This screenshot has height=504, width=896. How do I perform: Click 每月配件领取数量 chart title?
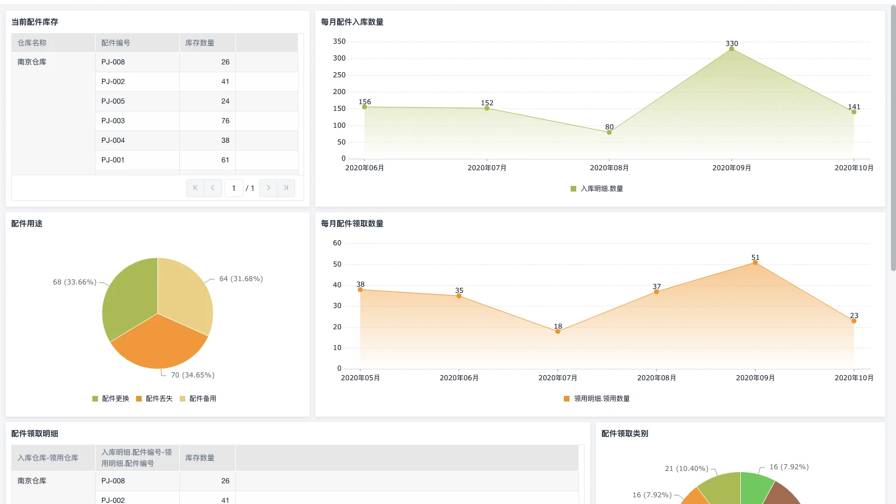(352, 223)
